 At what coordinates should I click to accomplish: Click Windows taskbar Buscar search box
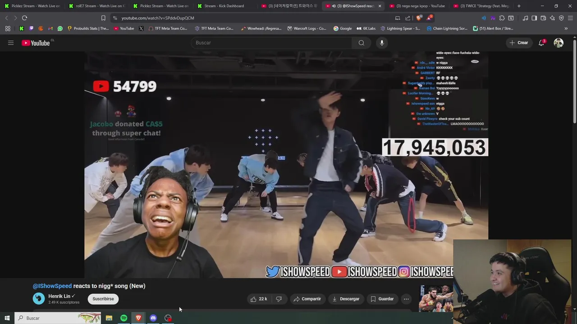58,318
